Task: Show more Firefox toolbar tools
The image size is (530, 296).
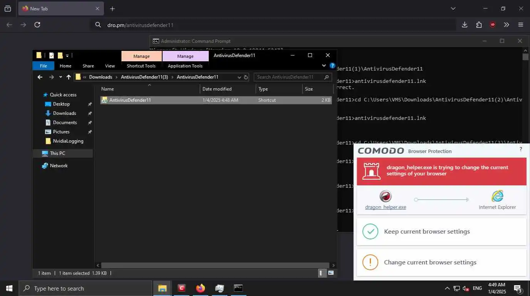Action: point(507,25)
